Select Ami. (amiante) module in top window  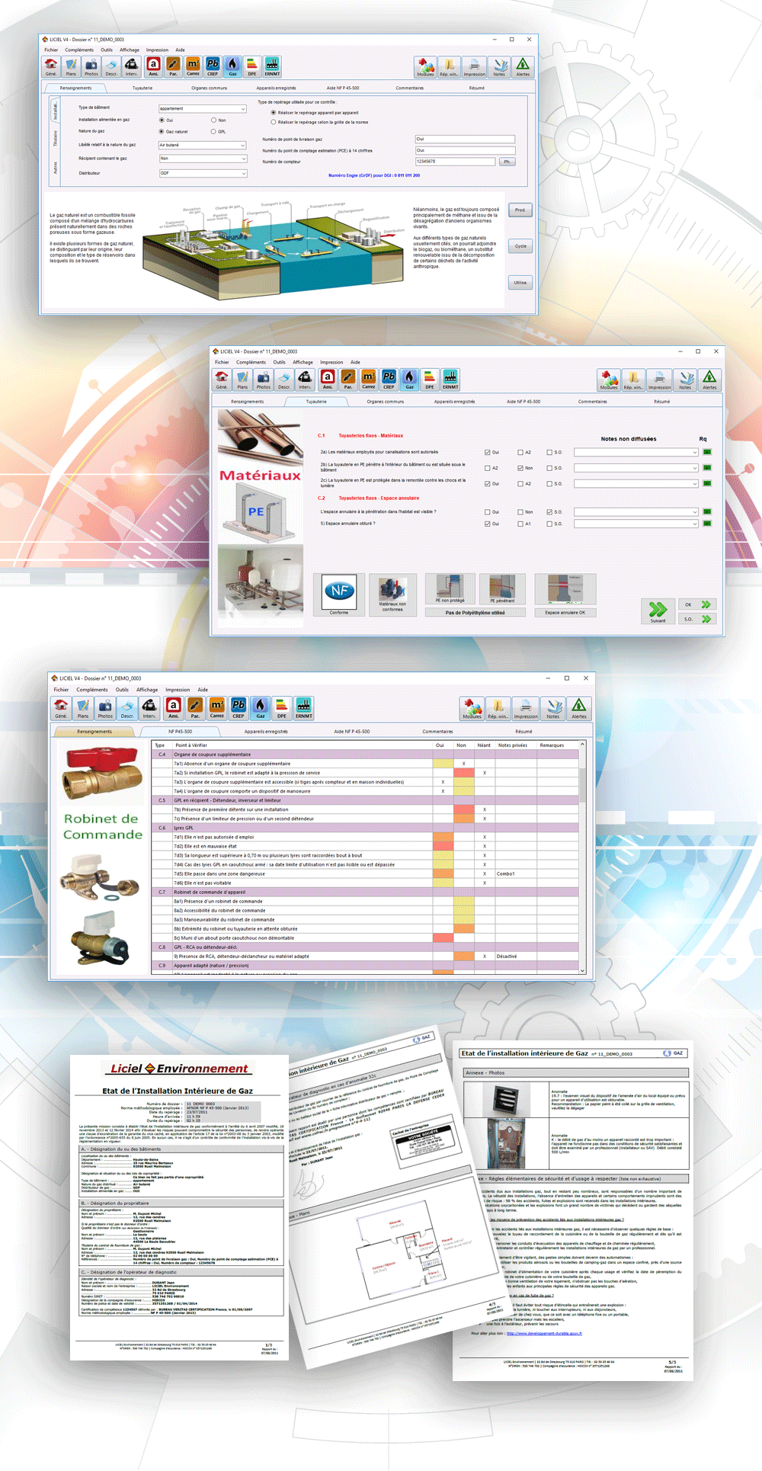pyautogui.click(x=153, y=67)
